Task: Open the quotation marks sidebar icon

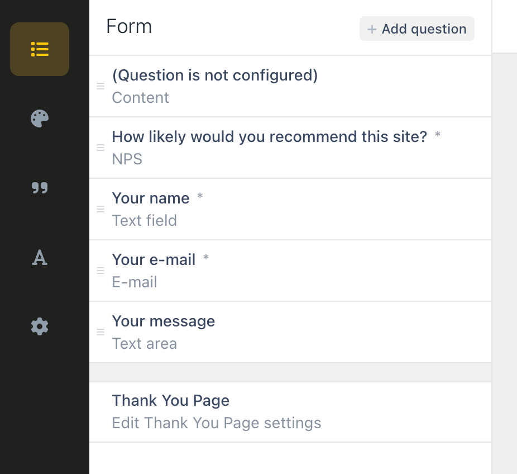Action: coord(40,188)
